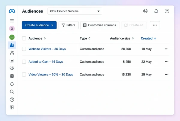The width and height of the screenshot is (180, 121).
Task: Open the starred card icon in sidebar
Action: pyautogui.click(x=12, y=60)
